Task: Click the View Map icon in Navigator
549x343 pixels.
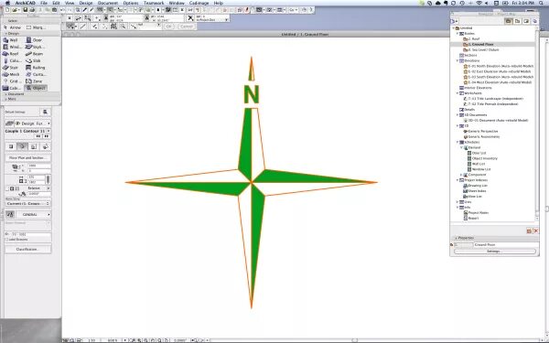Action: (x=517, y=21)
